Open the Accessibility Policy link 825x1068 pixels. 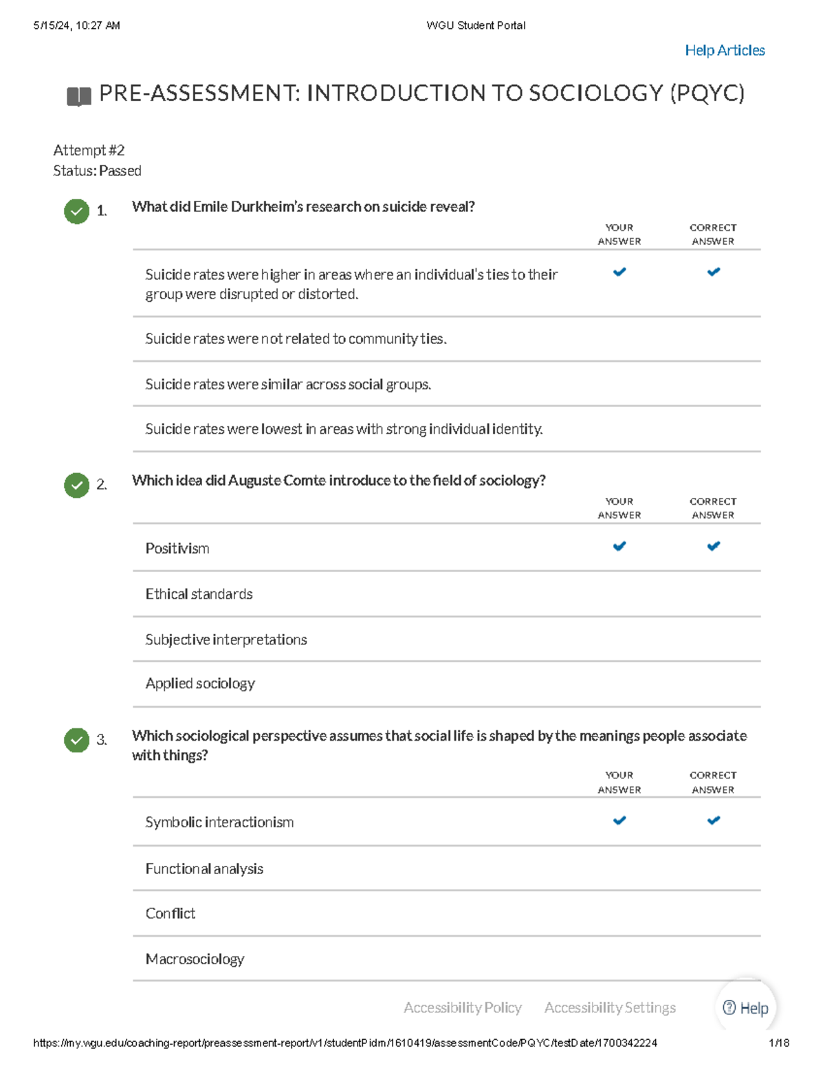(463, 1007)
